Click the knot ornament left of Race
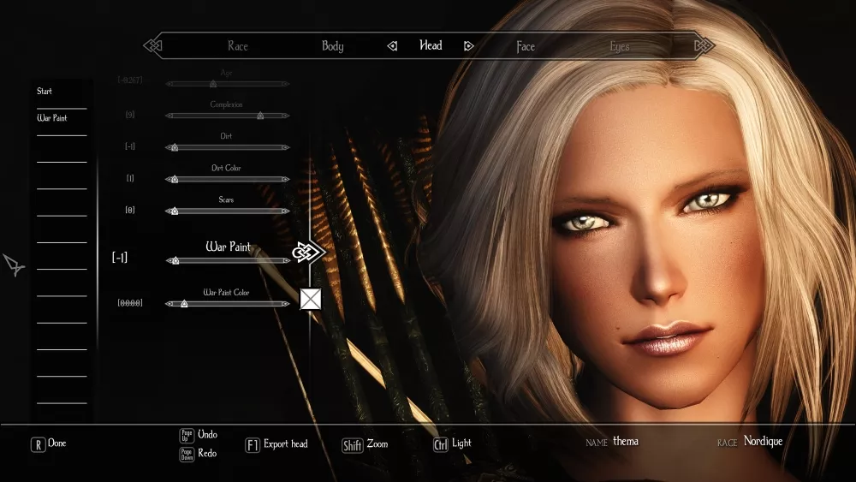This screenshot has height=482, width=856. [x=153, y=45]
